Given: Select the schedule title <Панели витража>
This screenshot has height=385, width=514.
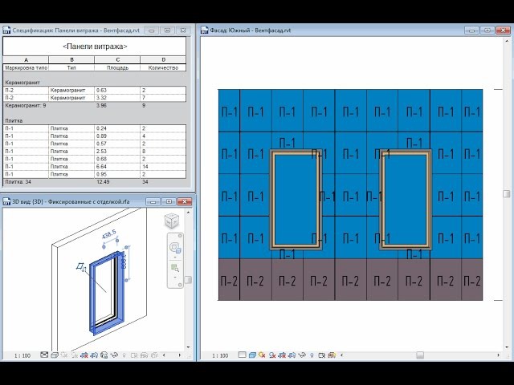Looking at the screenshot, I should click(95, 47).
